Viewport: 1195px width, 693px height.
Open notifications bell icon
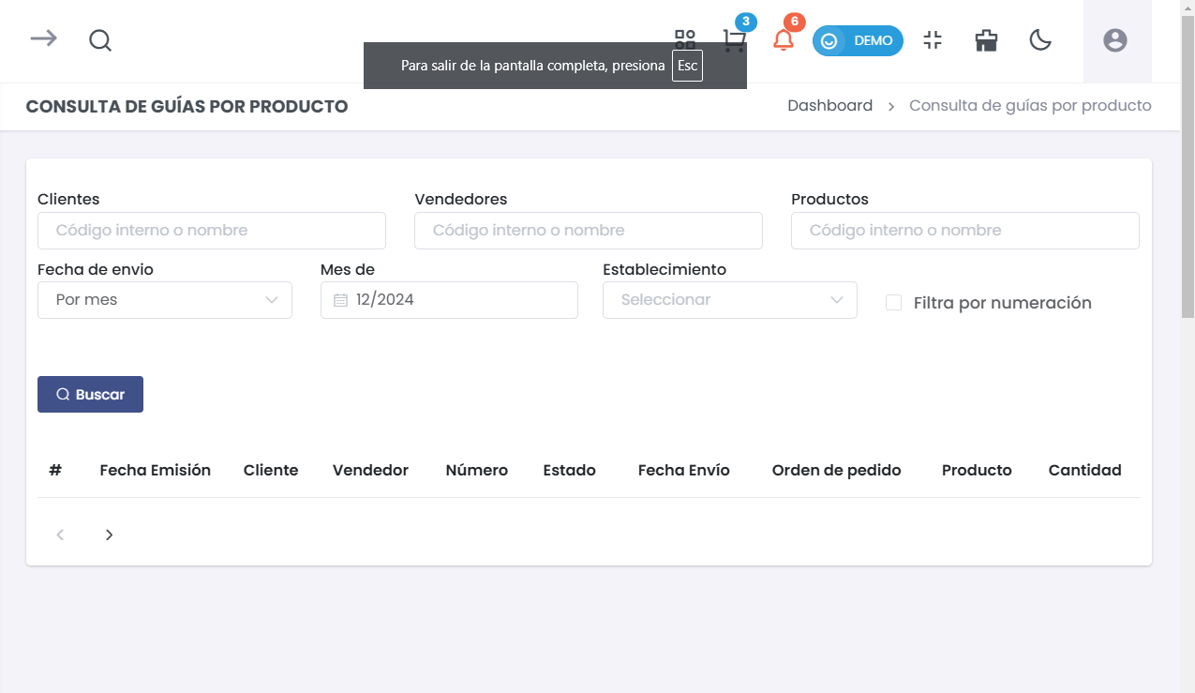784,40
